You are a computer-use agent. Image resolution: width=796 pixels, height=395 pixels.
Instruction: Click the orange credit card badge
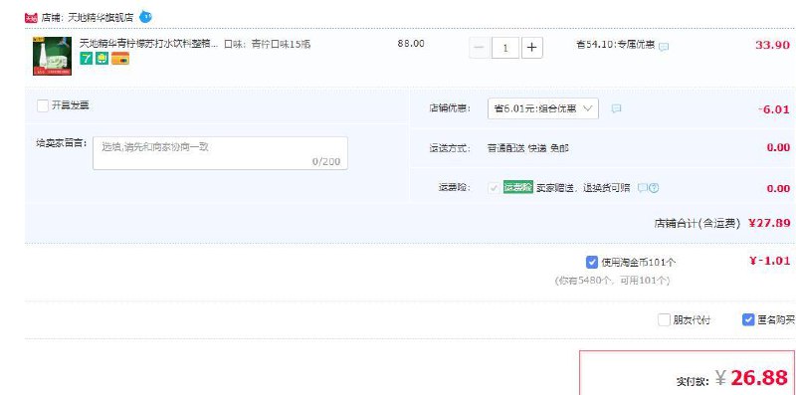pyautogui.click(x=120, y=59)
